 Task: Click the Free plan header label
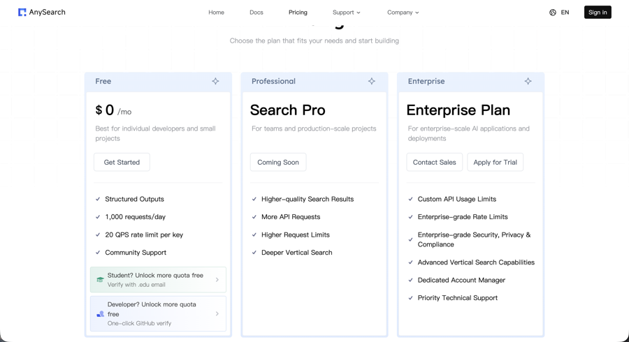[103, 81]
